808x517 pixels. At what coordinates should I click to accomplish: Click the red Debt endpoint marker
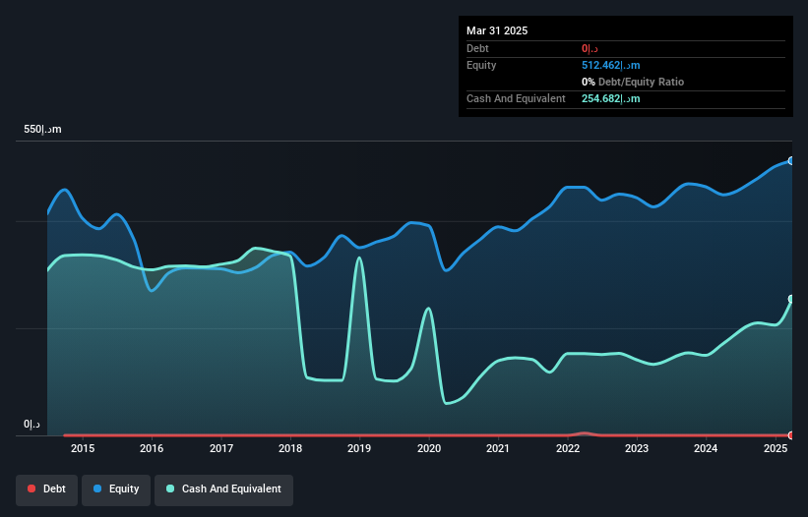click(x=791, y=435)
